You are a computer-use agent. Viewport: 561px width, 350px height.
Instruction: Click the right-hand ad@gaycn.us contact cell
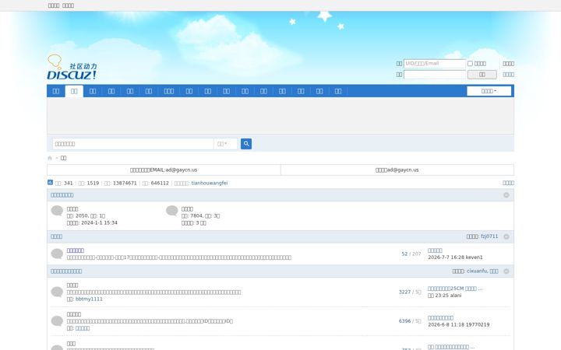click(x=397, y=170)
